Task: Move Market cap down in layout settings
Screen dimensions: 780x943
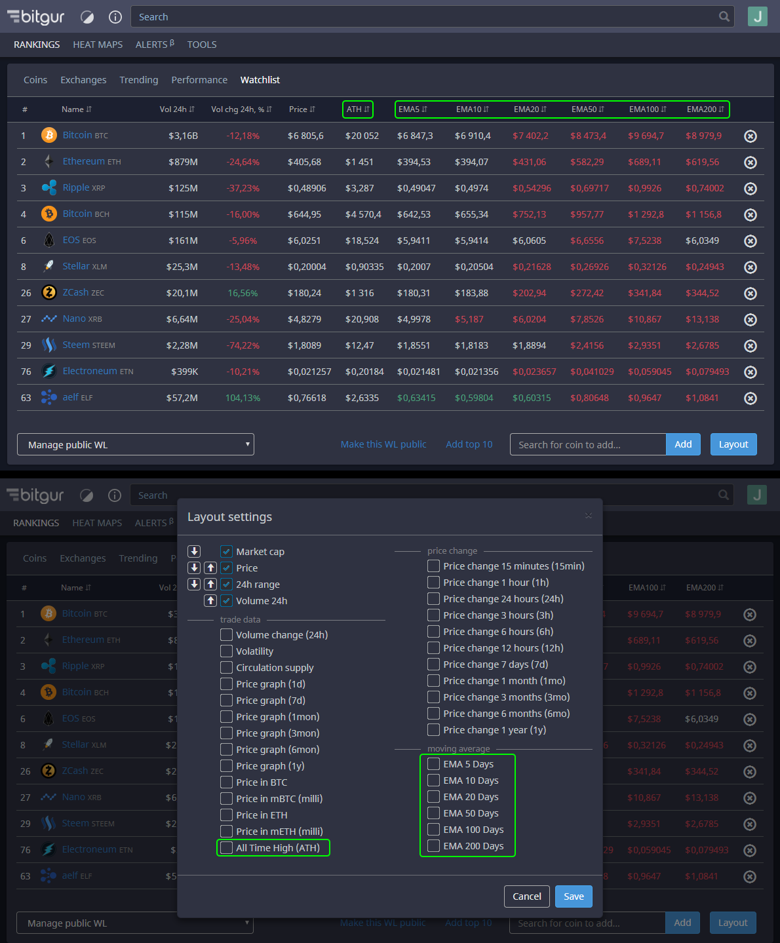Action: 194,551
